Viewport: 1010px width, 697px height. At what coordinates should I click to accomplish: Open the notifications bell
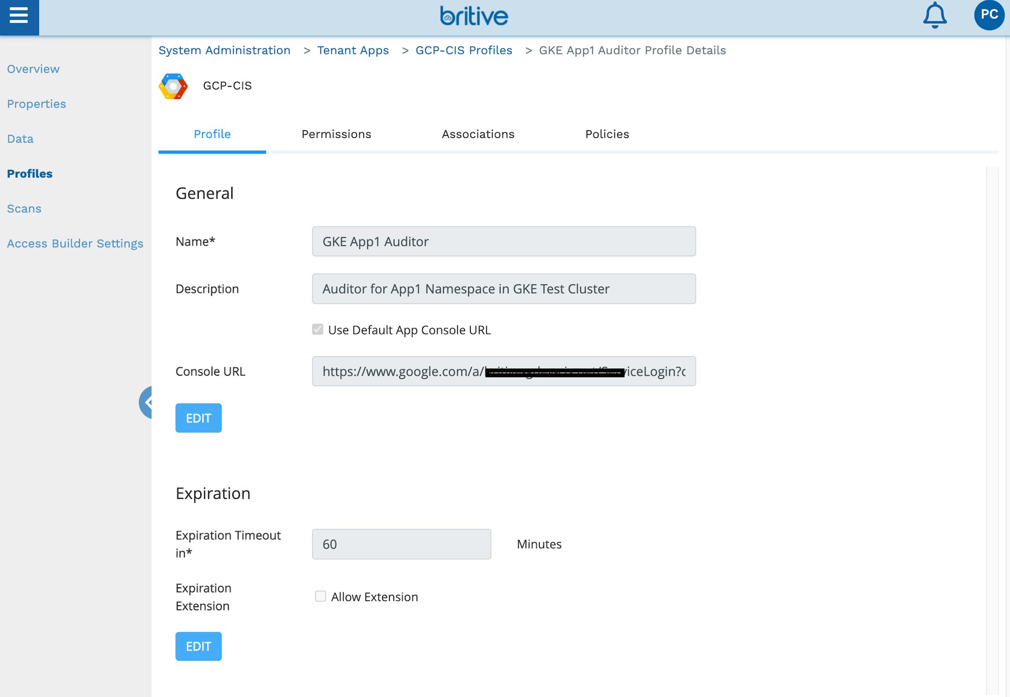coord(935,15)
